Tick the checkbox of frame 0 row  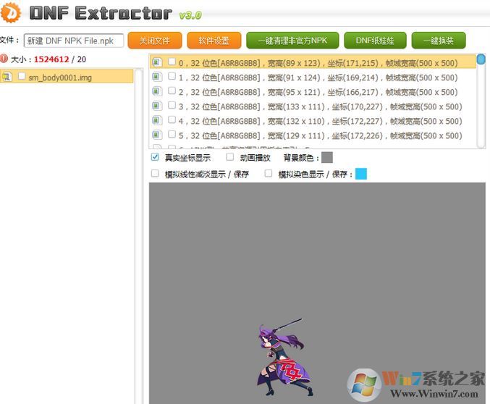click(x=172, y=62)
